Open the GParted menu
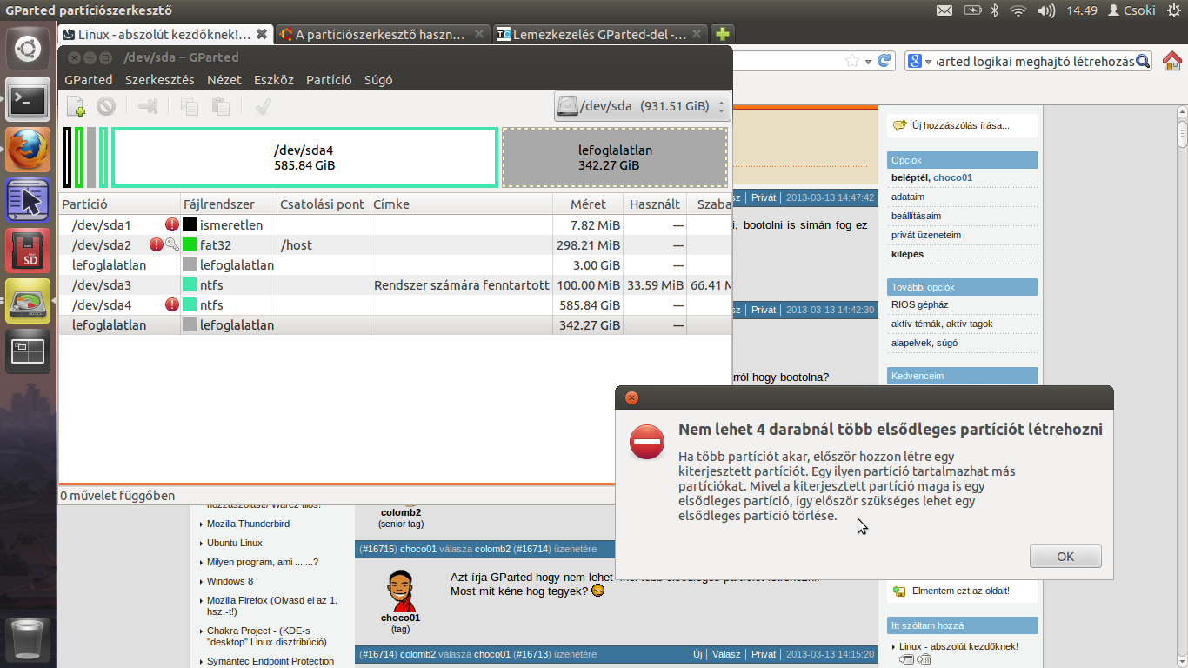This screenshot has height=668, width=1188. pos(89,79)
